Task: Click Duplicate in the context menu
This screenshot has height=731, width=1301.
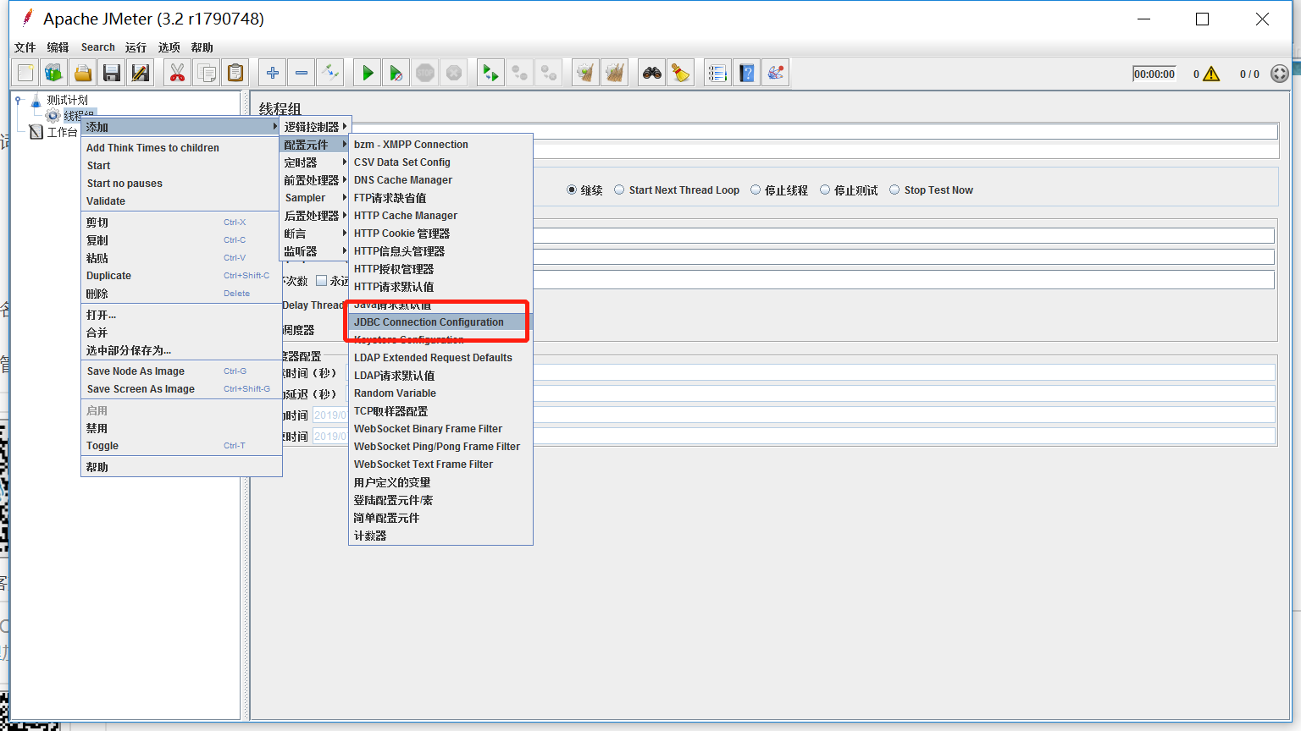Action: [x=181, y=276]
